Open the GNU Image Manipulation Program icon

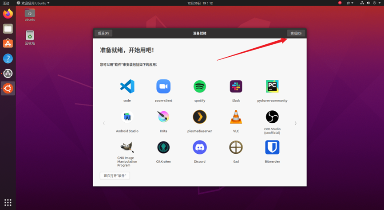pyautogui.click(x=127, y=147)
